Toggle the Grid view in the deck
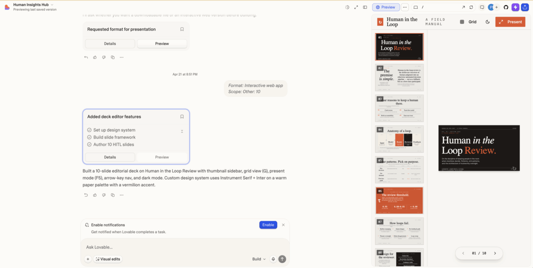The height and width of the screenshot is (268, 533). (x=468, y=22)
